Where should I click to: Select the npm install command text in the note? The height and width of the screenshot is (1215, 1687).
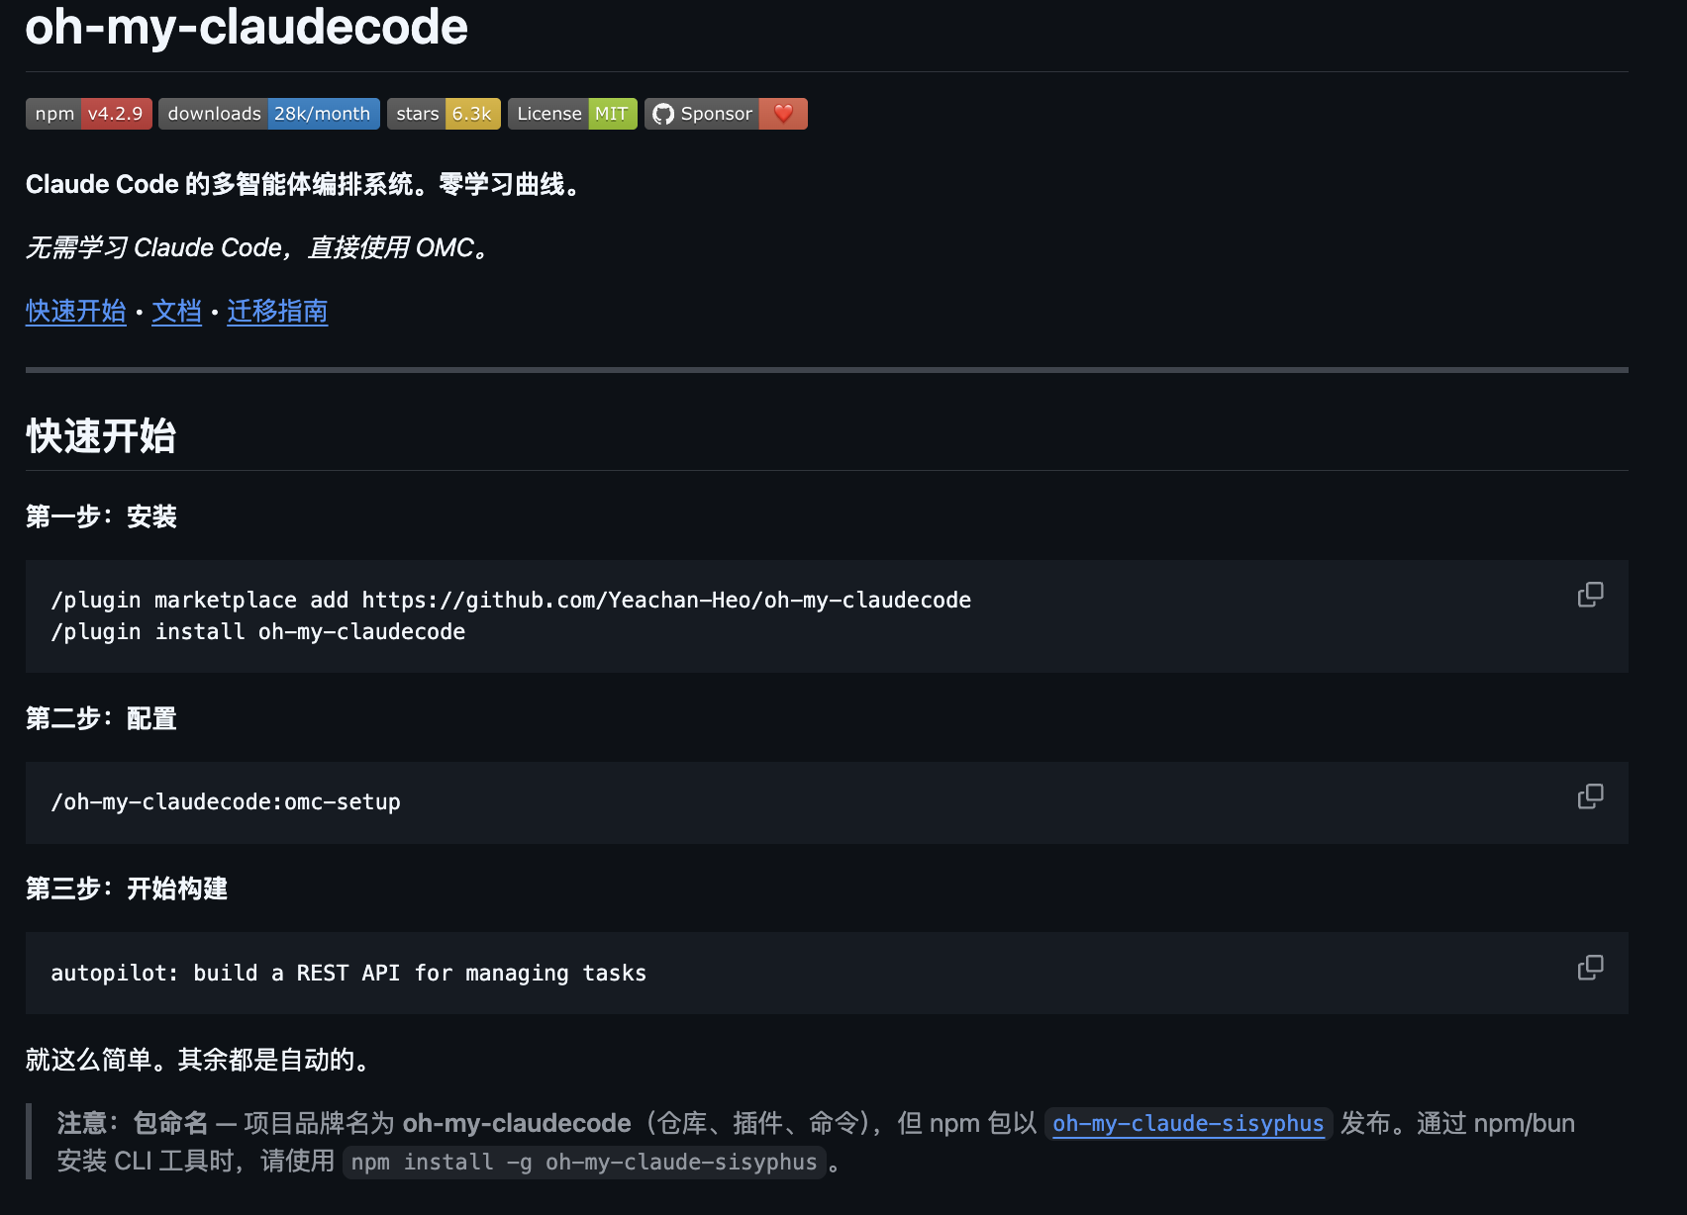[583, 1162]
